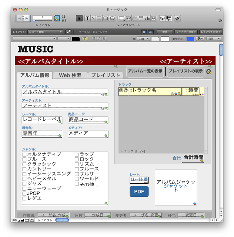This screenshot has height=237, width=234.
Task: Open the blue 塗りつぶし fill color swatch
Action: pos(190,39)
